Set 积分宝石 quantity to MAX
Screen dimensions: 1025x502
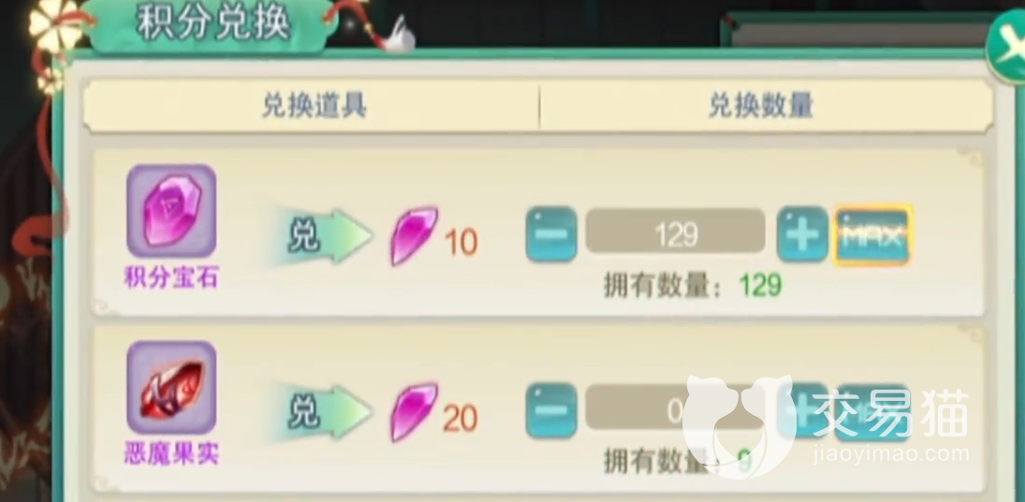pyautogui.click(x=873, y=235)
